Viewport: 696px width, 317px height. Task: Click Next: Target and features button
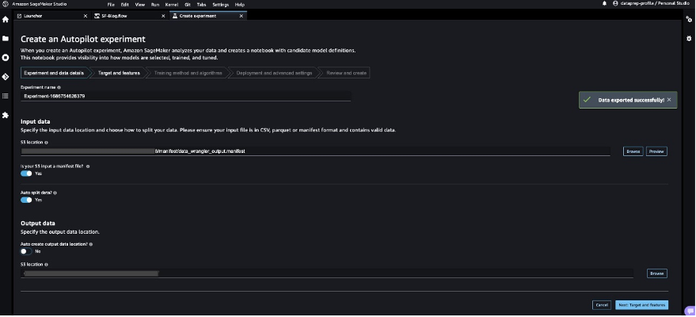tap(641, 305)
